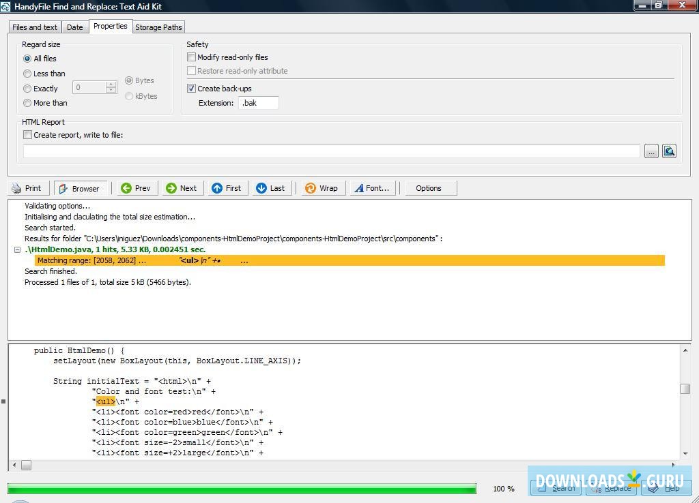The width and height of the screenshot is (699, 503).
Task: Open the Font... dialog
Action: (373, 188)
